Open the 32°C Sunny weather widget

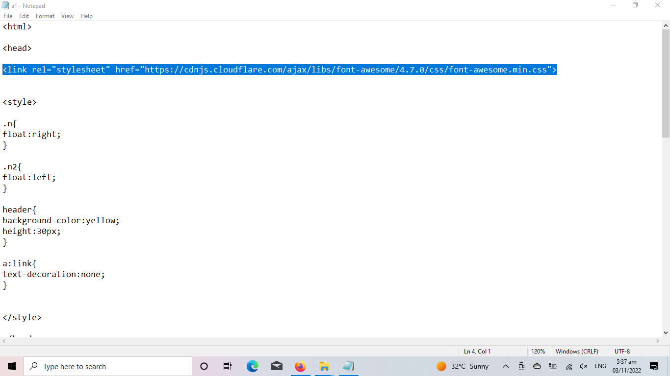pos(463,366)
